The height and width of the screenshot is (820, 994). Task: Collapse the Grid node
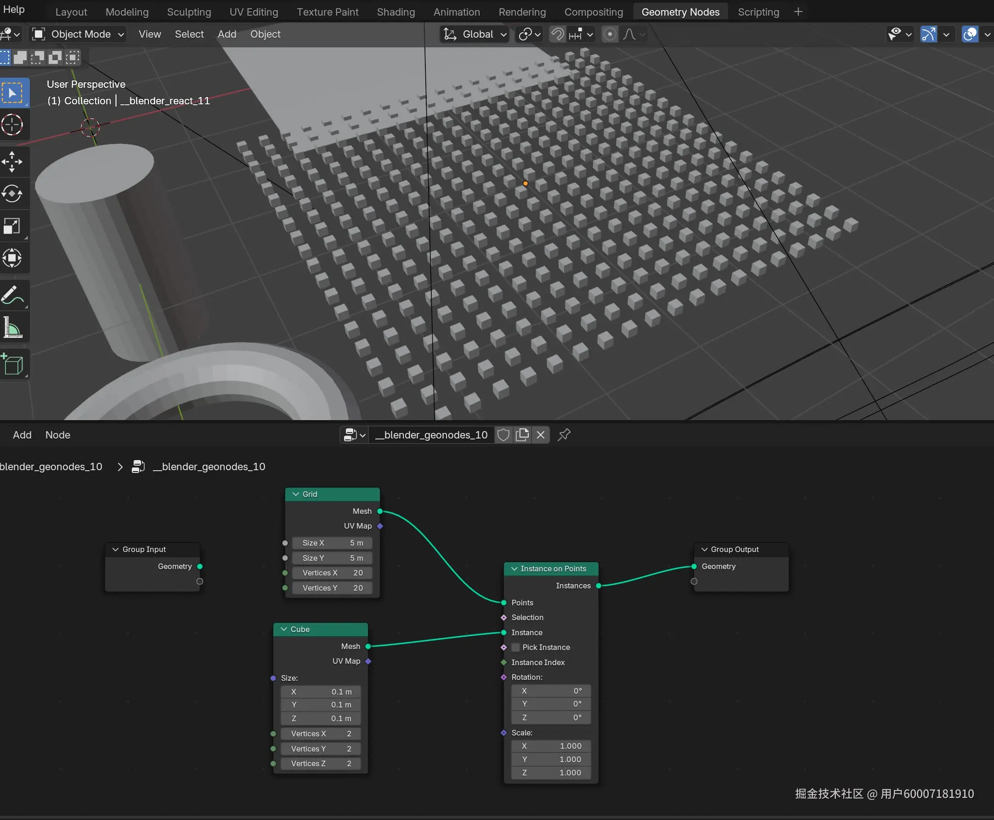point(296,494)
